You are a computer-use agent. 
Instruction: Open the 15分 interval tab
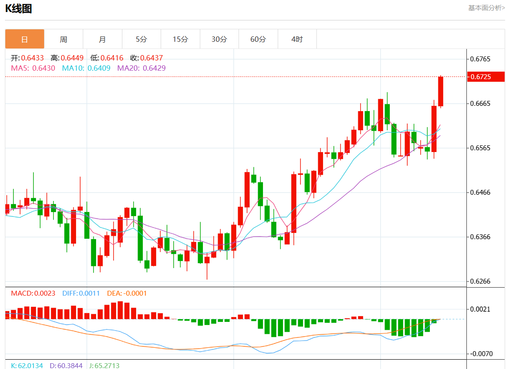(180, 39)
